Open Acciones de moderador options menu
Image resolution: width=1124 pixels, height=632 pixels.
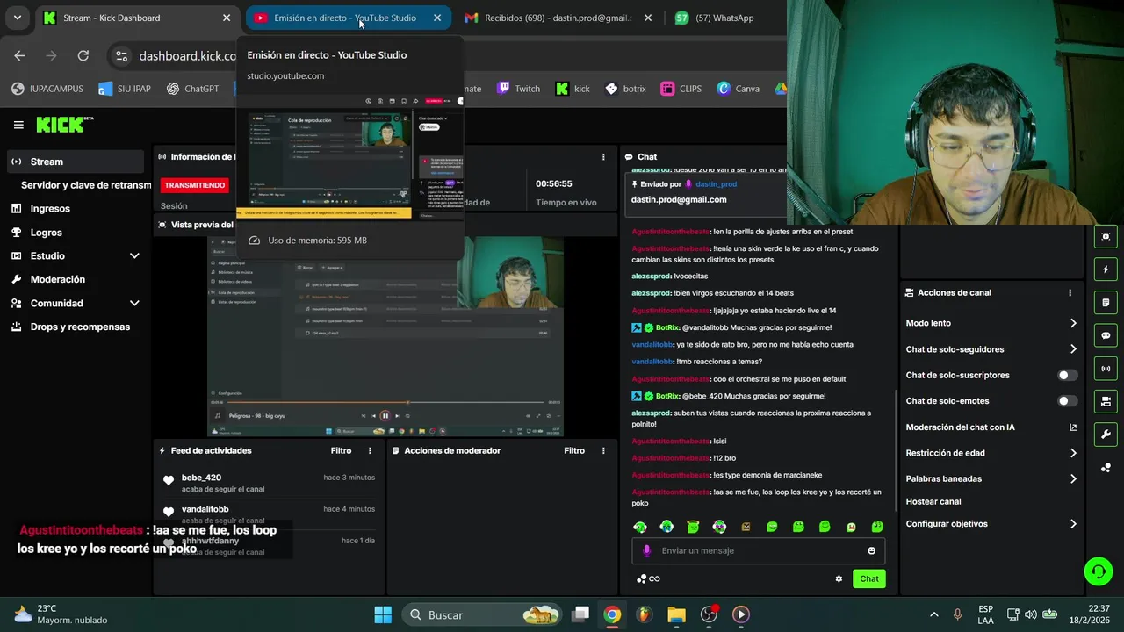(603, 450)
